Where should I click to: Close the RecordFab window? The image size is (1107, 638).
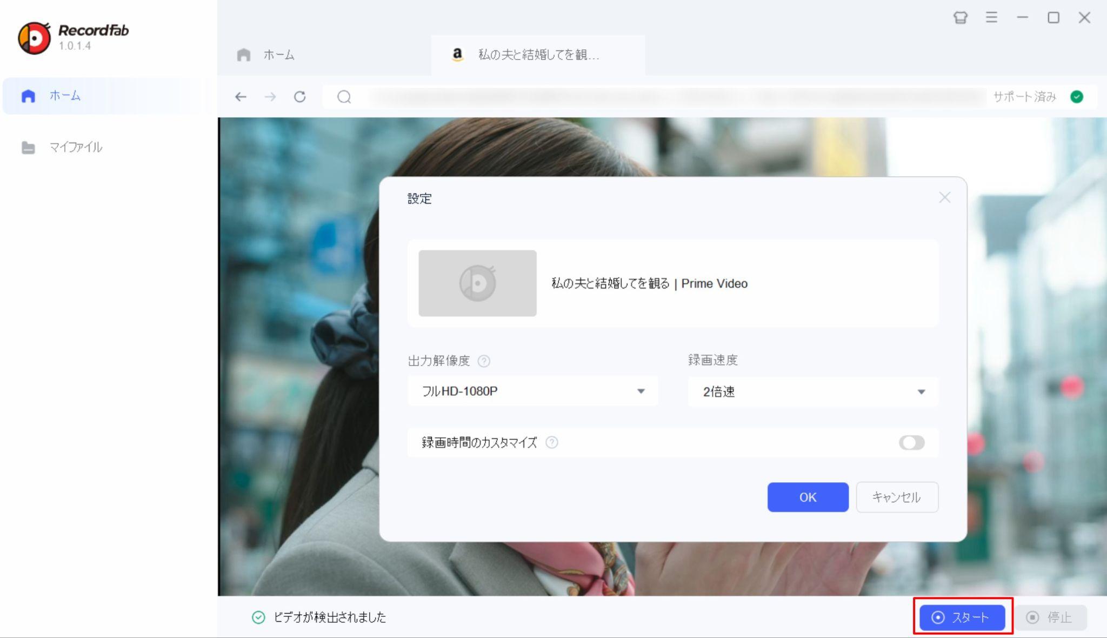pos(1084,18)
